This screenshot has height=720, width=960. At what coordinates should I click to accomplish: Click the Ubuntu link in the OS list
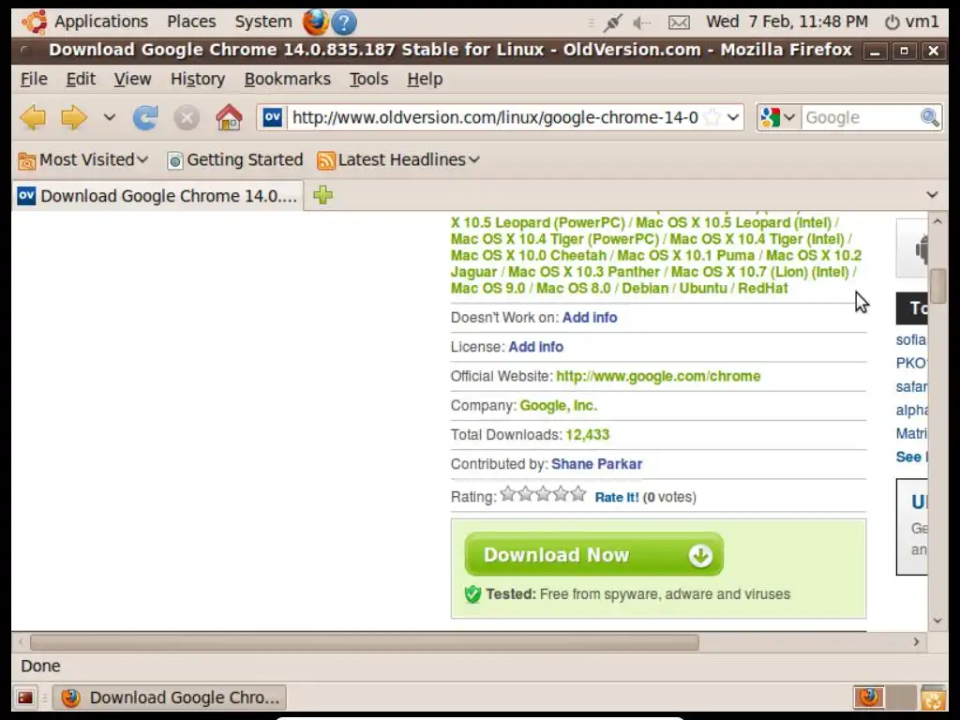pos(703,289)
